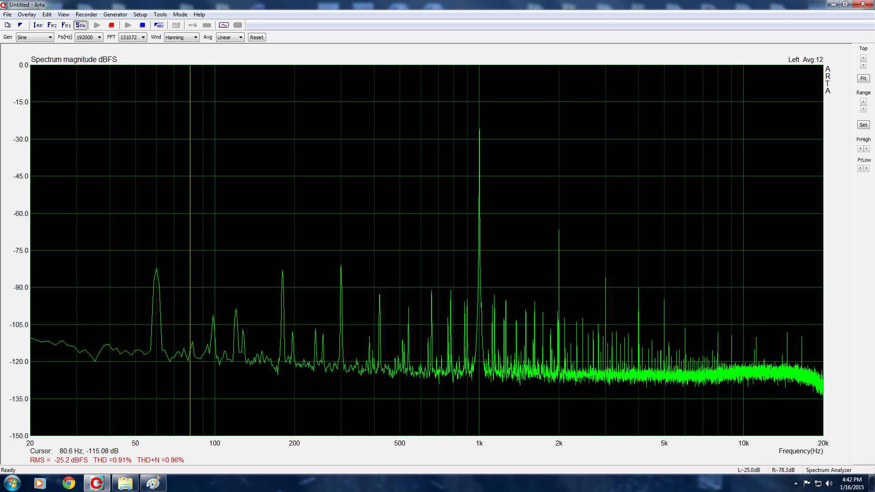Click the volume speaker tray icon
Screen dimensions: 875x492
(829, 483)
